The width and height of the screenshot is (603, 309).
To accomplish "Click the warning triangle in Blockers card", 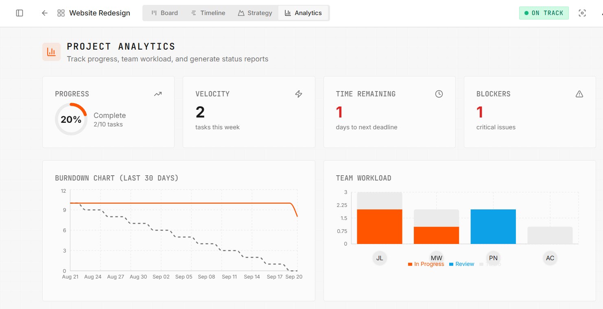I will tap(579, 94).
